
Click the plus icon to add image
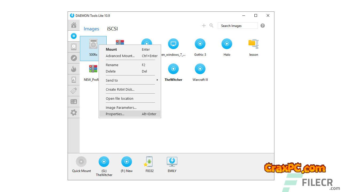tap(204, 26)
